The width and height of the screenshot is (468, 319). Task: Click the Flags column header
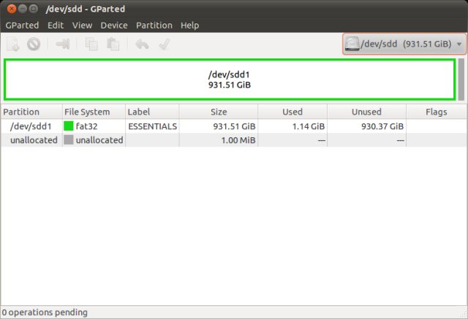click(x=437, y=112)
